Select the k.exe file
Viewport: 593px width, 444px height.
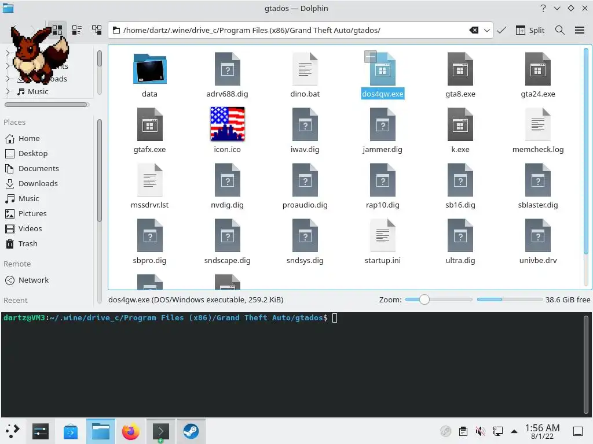(460, 131)
